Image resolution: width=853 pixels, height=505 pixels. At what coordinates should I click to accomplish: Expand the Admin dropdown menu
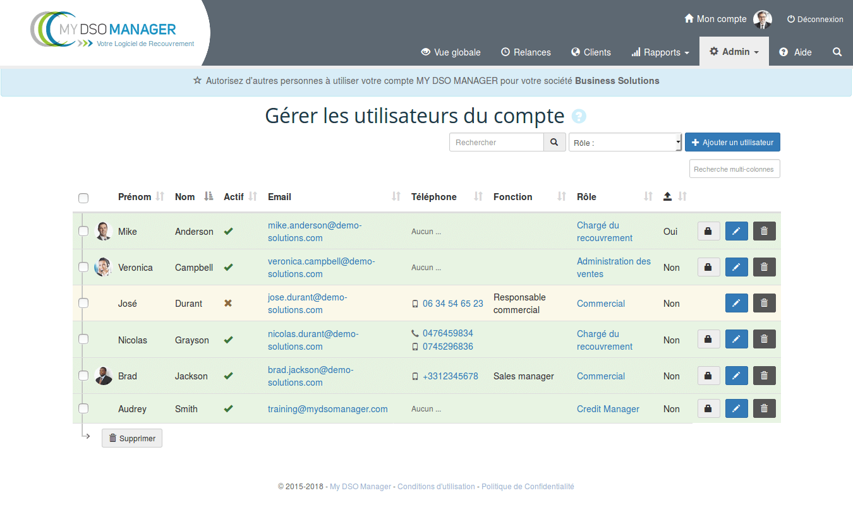(734, 52)
